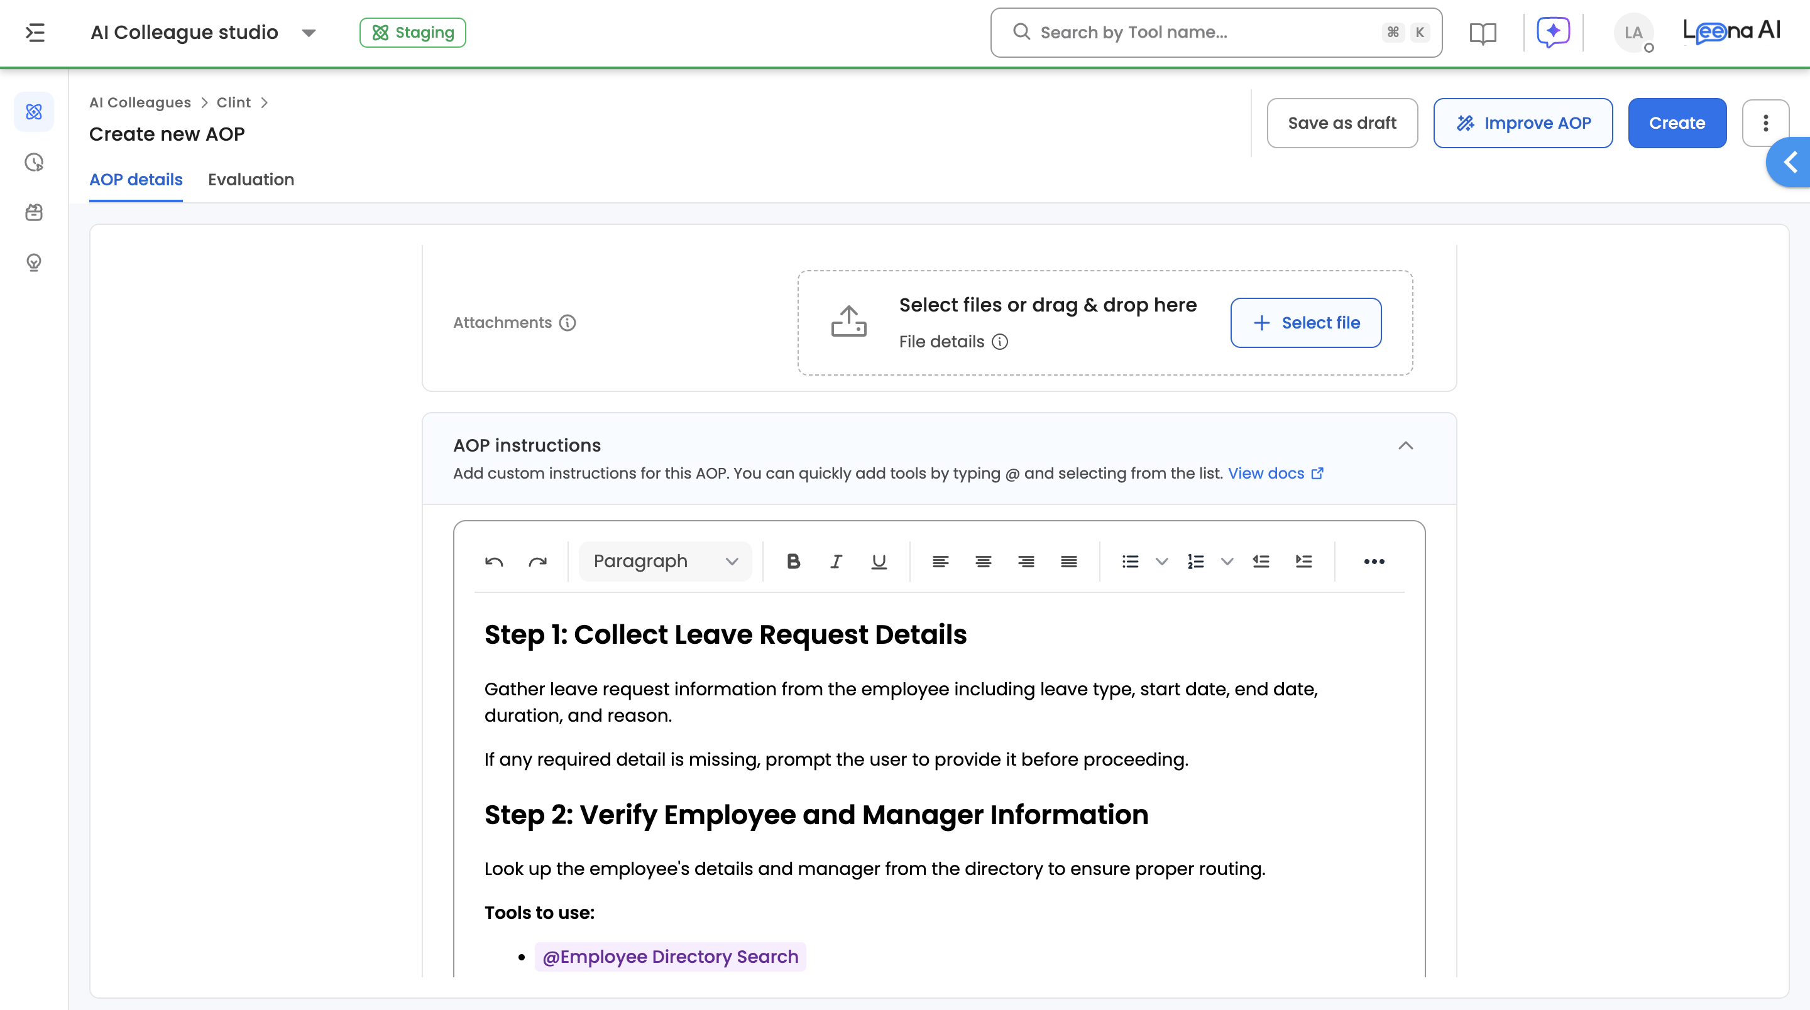Expand the side panel arrow tab
1810x1010 pixels.
tap(1790, 162)
